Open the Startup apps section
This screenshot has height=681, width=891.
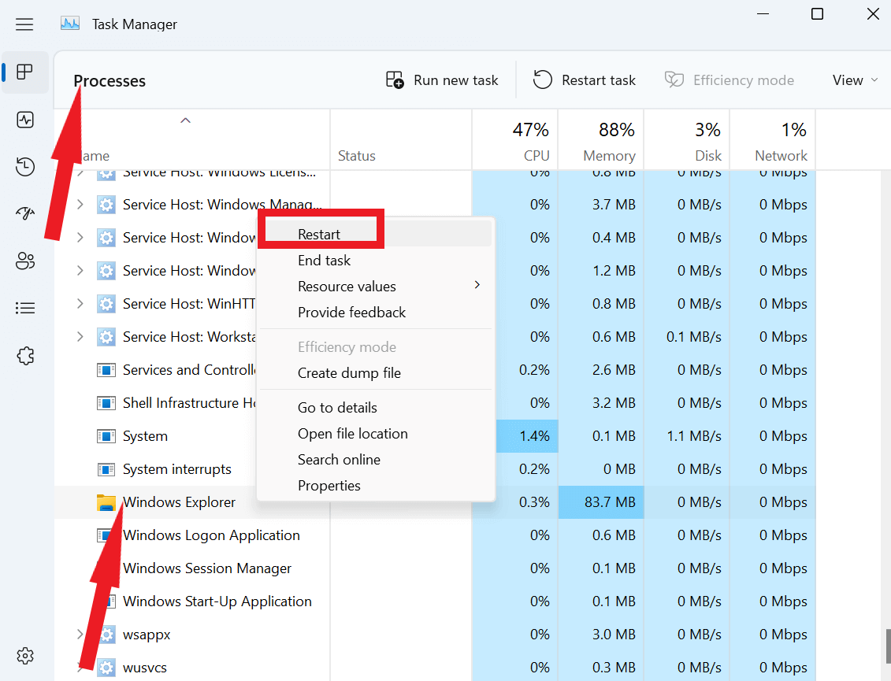pyautogui.click(x=24, y=213)
